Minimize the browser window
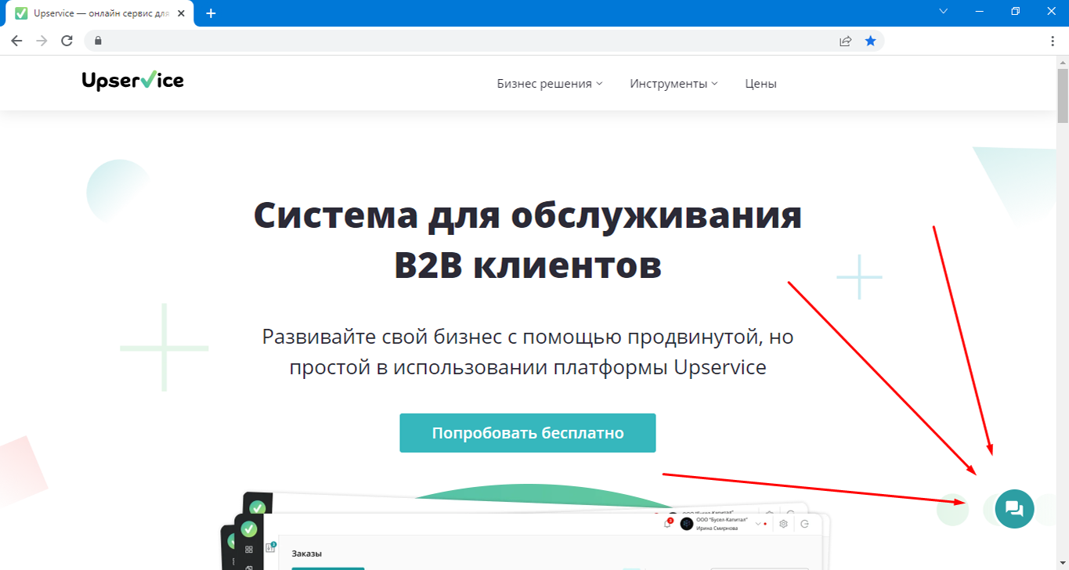The height and width of the screenshot is (570, 1069). coord(979,11)
